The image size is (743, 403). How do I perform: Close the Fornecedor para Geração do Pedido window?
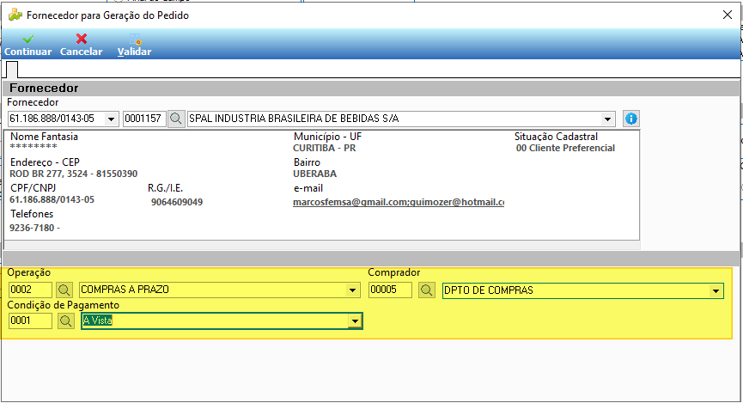click(x=728, y=15)
